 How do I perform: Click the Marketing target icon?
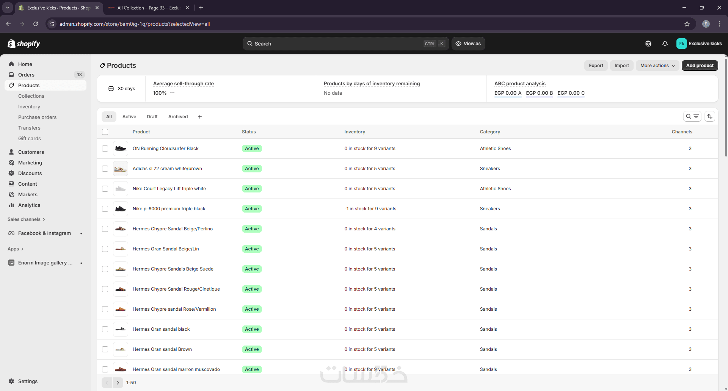pyautogui.click(x=11, y=163)
